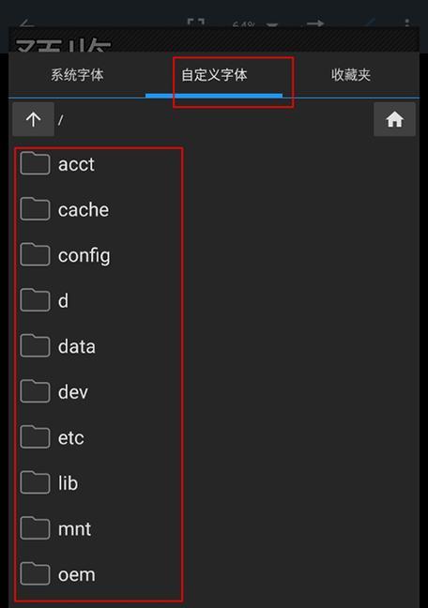This screenshot has height=608, width=428.
Task: Open the 收藏夹 tab
Action: point(351,75)
